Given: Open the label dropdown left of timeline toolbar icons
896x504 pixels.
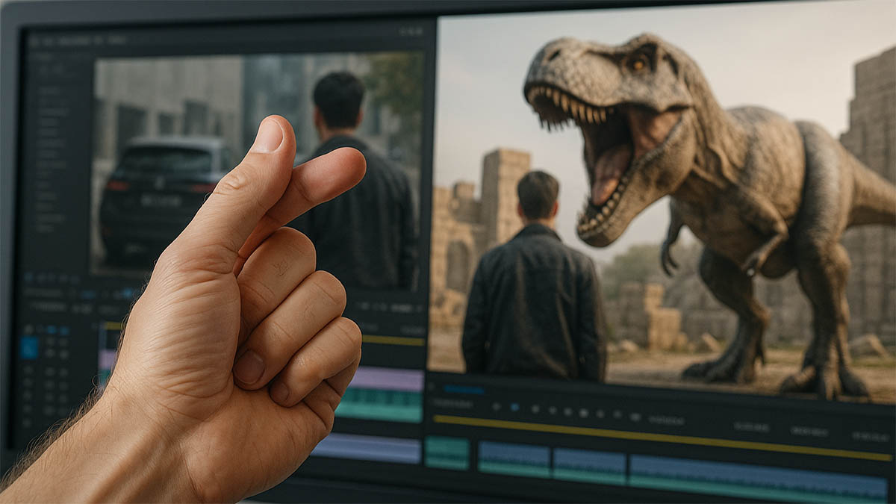Looking at the screenshot, I should (x=451, y=404).
